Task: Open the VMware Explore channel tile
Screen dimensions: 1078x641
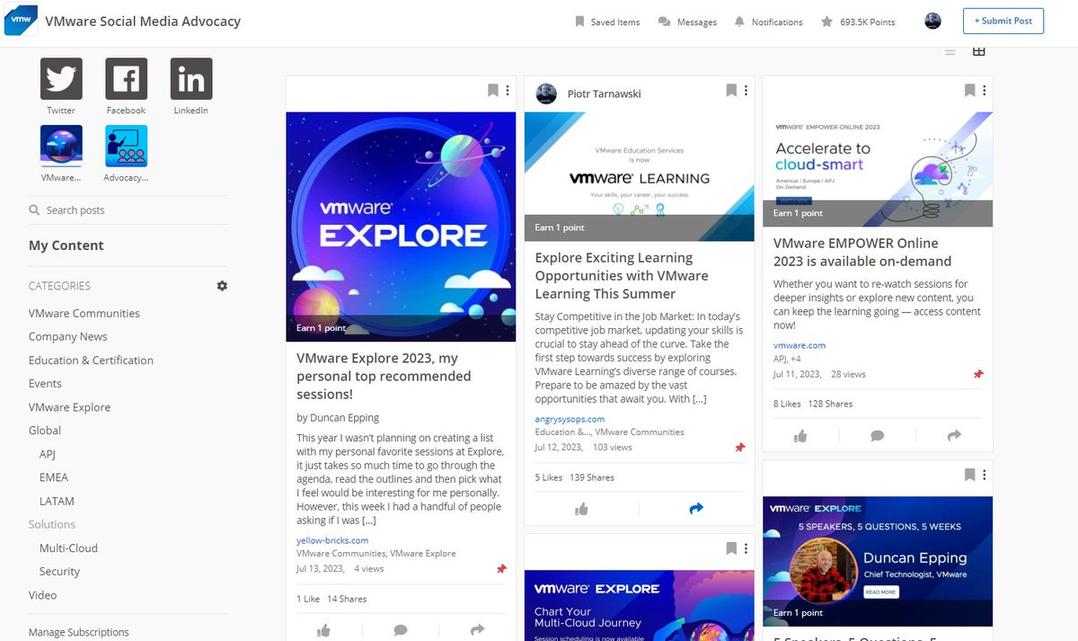Action: click(x=61, y=146)
